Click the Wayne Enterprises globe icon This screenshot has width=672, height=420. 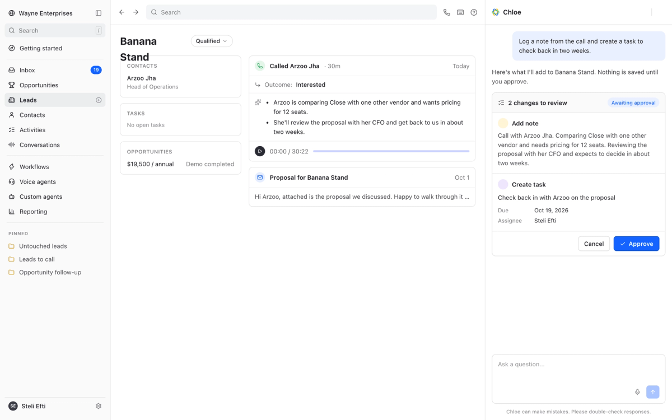(12, 13)
